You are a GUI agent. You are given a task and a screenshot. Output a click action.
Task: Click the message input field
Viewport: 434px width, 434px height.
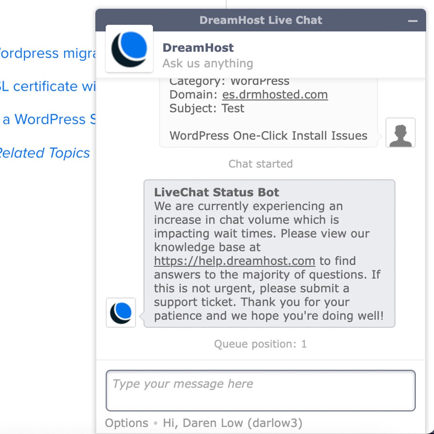pos(260,391)
